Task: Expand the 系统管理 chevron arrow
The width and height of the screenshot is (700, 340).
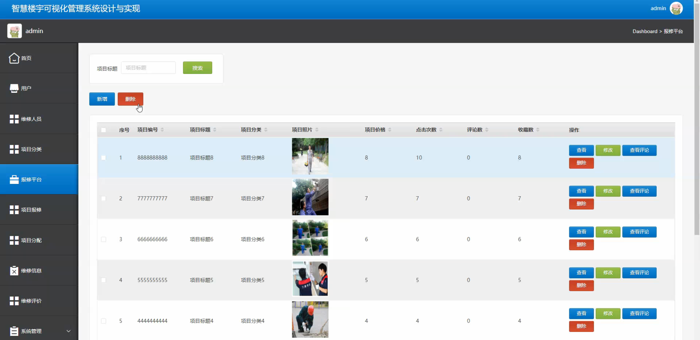Action: click(x=68, y=331)
